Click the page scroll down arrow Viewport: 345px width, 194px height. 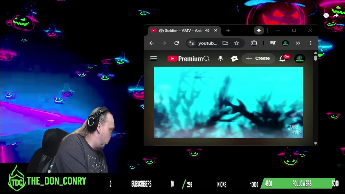316,143
